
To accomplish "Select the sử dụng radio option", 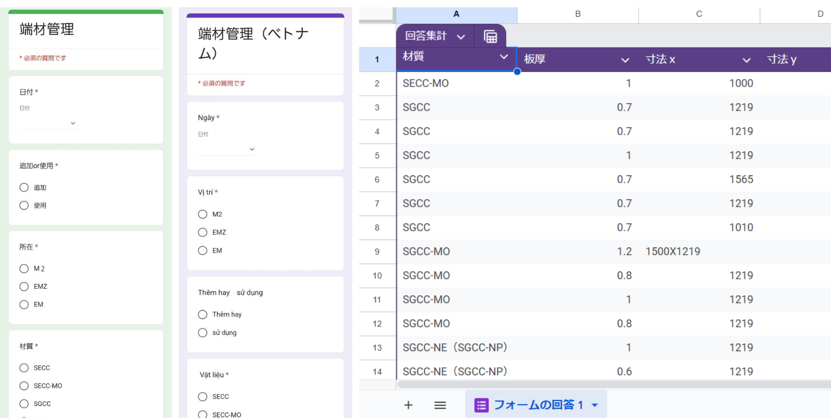I will point(203,333).
